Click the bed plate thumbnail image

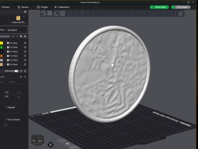coord(18,18)
